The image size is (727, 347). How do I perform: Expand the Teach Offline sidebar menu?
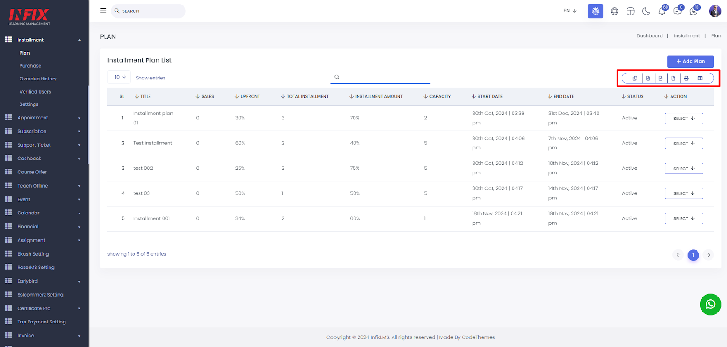(x=44, y=186)
